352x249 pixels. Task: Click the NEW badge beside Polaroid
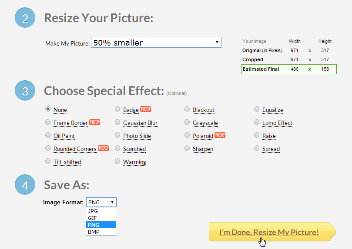(x=220, y=135)
